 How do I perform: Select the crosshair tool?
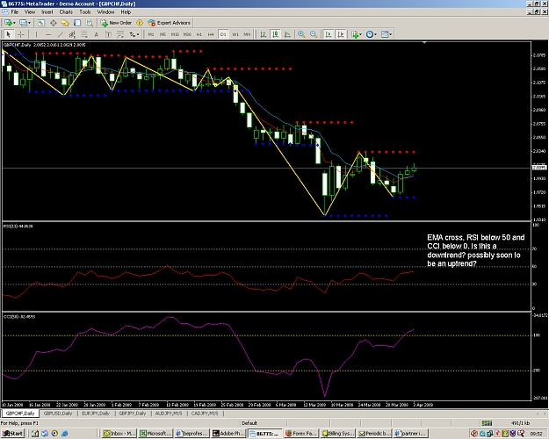[x=21, y=34]
